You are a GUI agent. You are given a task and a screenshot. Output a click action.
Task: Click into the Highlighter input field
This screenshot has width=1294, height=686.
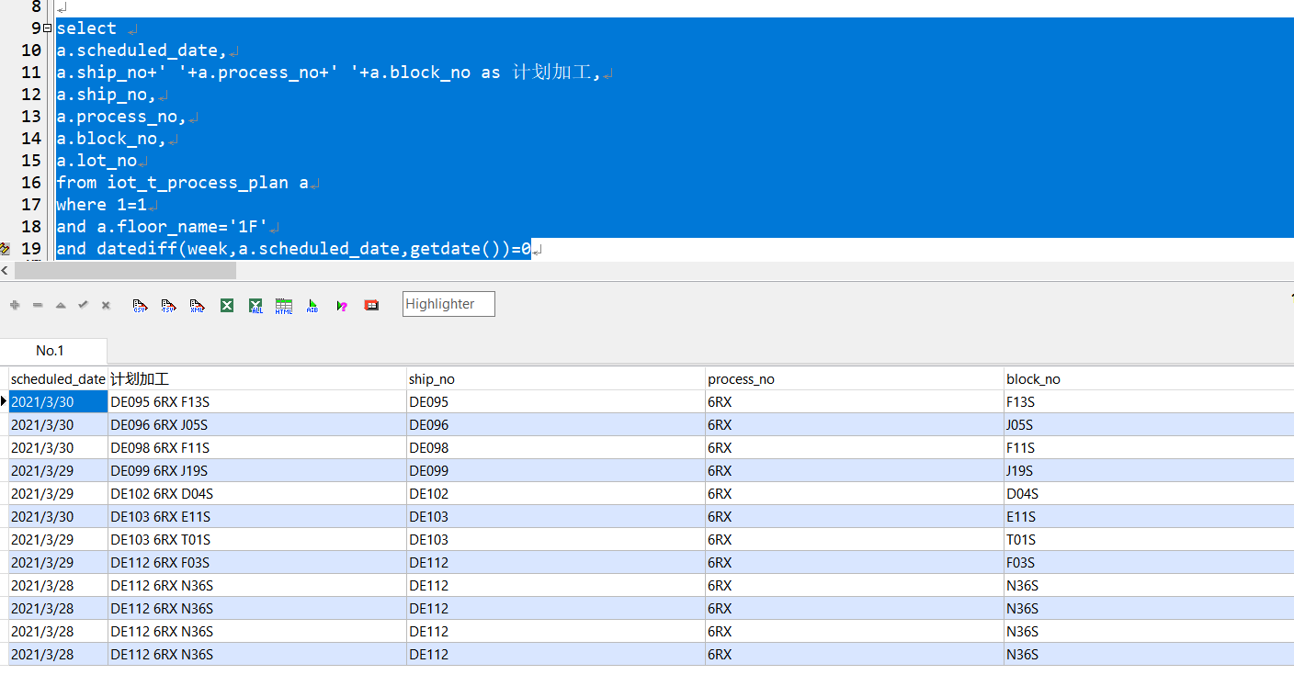[x=448, y=304]
